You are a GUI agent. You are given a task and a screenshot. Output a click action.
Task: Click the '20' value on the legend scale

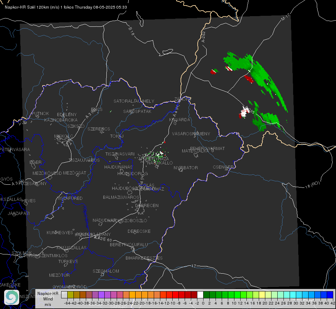click(x=265, y=303)
